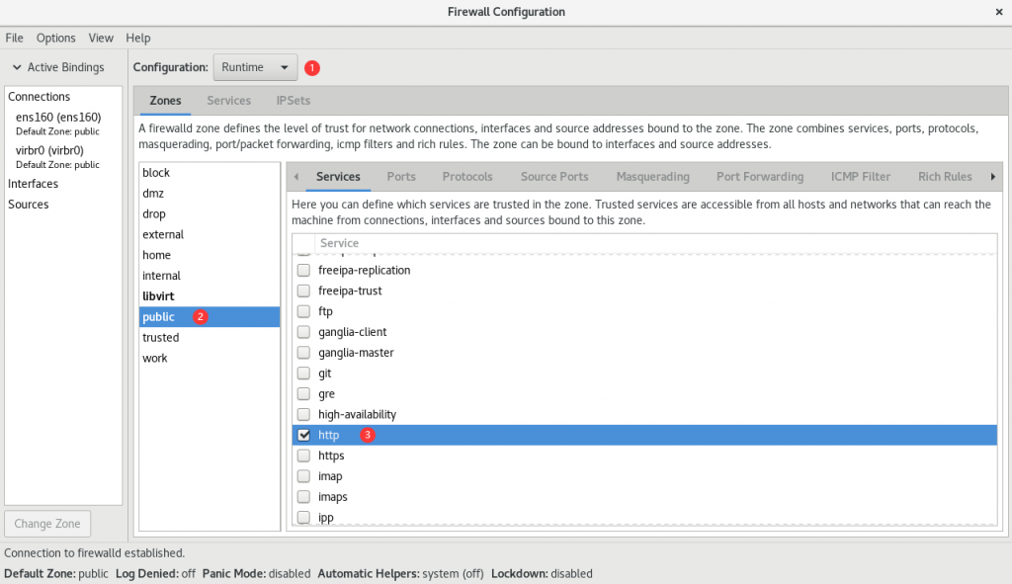1012x584 pixels.
Task: Click the Change Zone button
Action: 47,524
